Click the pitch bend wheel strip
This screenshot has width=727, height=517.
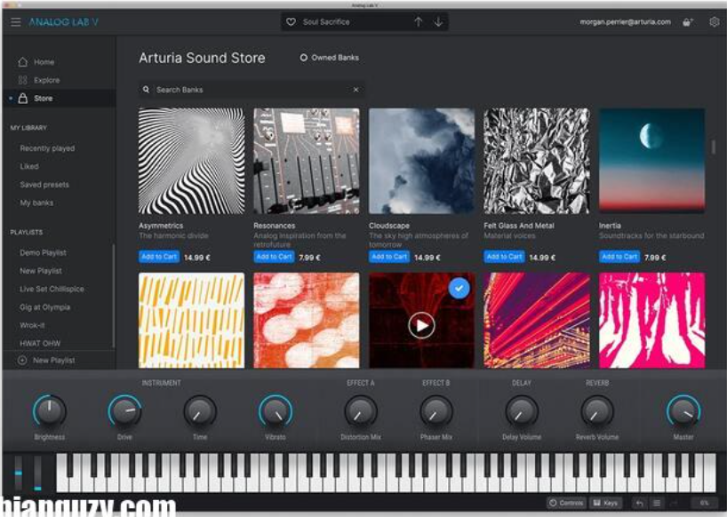click(18, 473)
